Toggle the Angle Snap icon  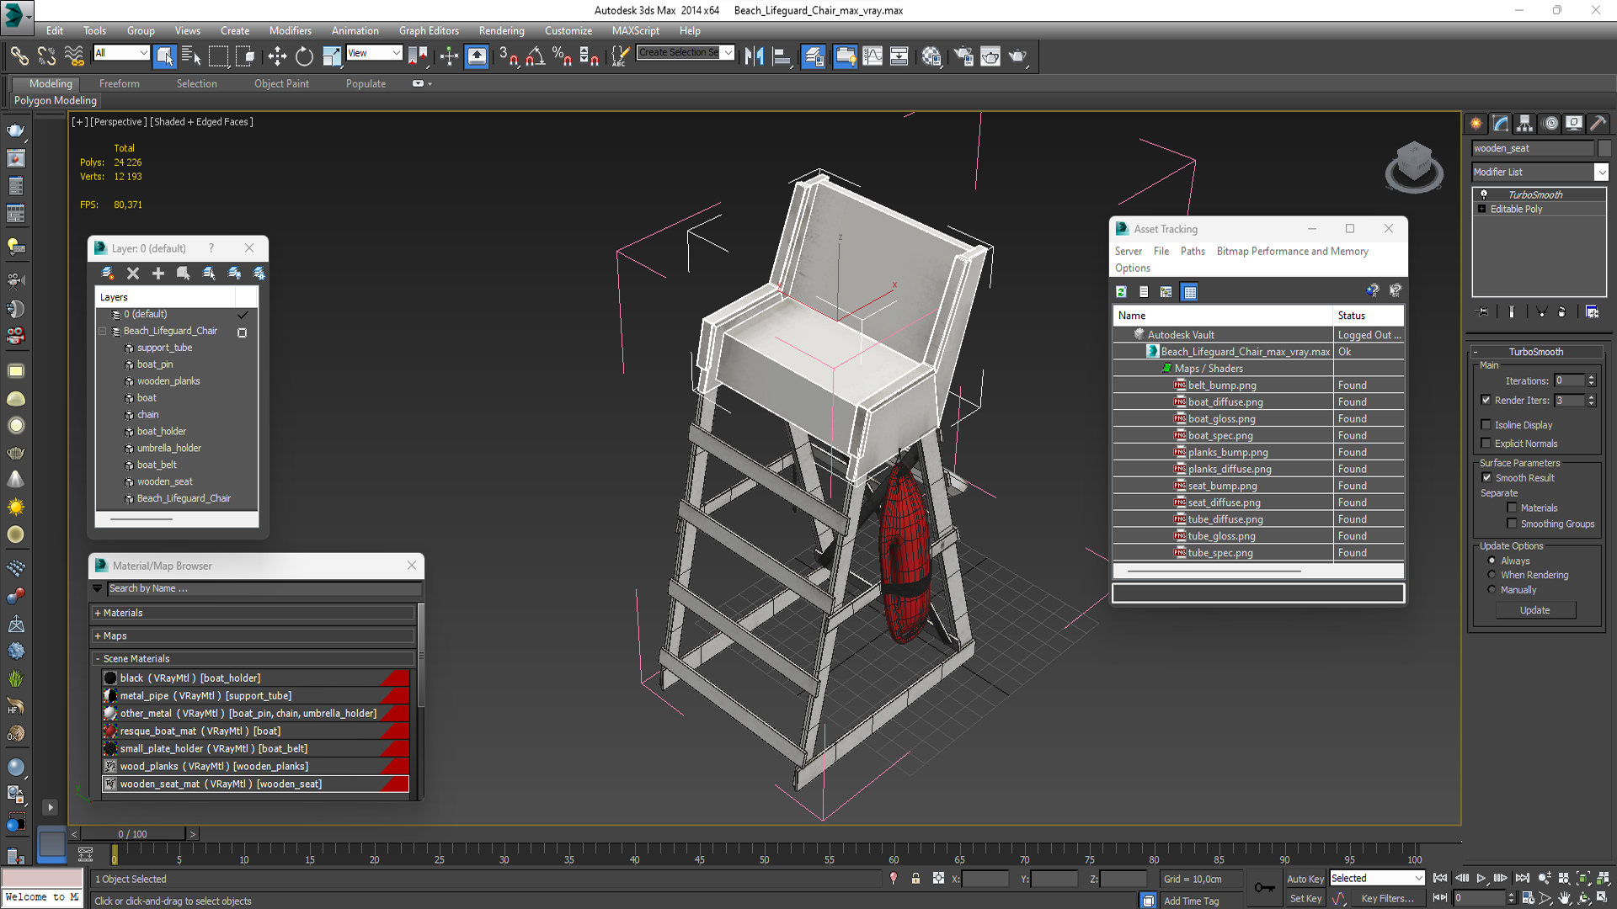[536, 56]
